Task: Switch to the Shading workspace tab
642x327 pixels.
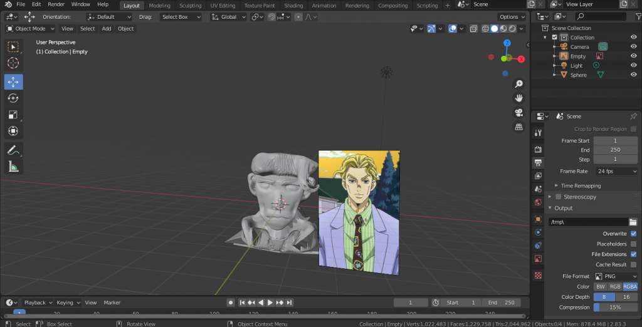Action: [293, 5]
